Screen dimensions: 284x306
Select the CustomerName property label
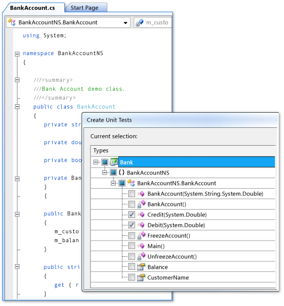coord(168,278)
